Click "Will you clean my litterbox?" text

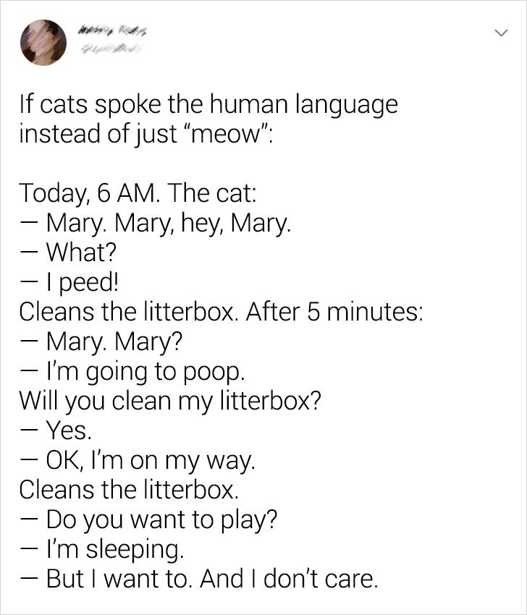[170, 400]
